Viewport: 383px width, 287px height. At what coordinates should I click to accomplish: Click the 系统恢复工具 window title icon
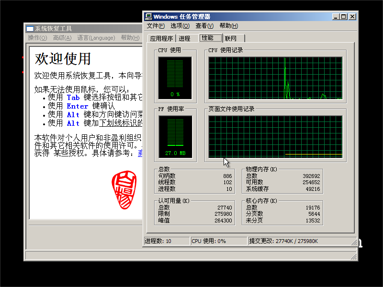(30, 29)
